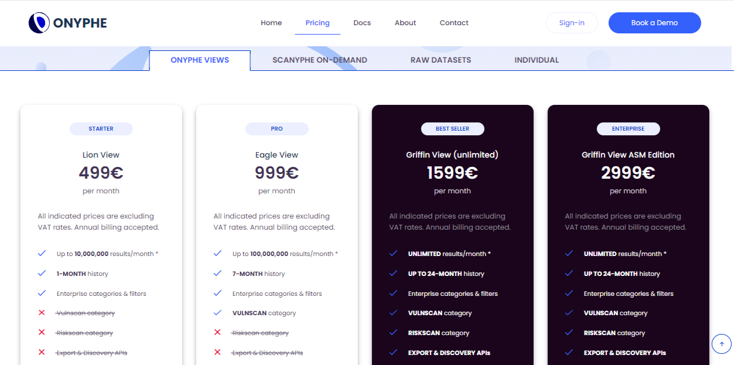Click the Book a Demo button
This screenshot has height=365, width=734.
point(654,23)
